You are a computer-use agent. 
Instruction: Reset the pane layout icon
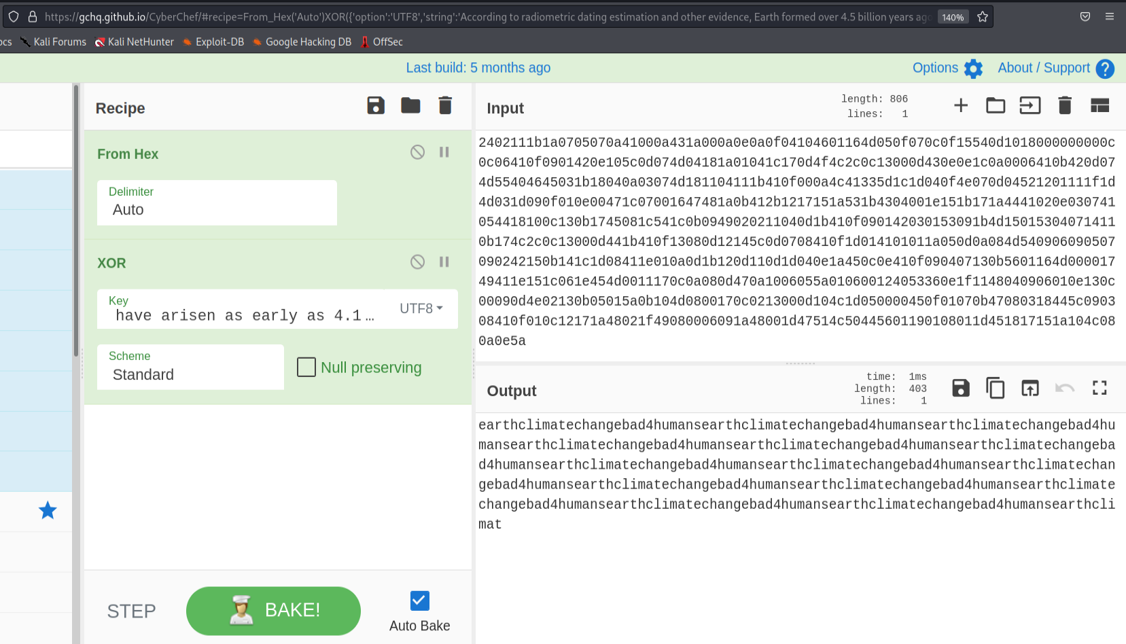(1099, 106)
